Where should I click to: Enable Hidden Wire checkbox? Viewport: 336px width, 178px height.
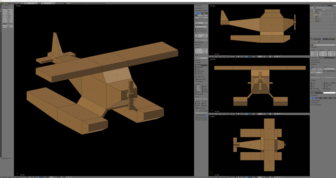click(x=196, y=73)
